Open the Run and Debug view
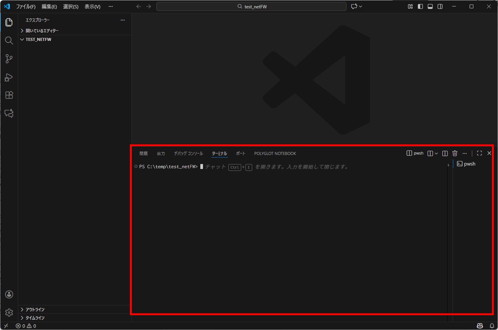 click(x=9, y=77)
